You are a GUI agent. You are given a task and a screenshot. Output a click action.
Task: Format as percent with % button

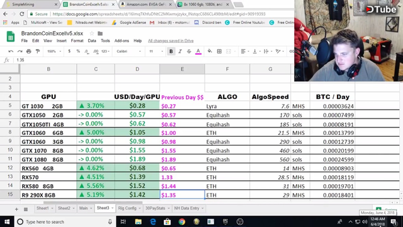(x=78, y=51)
